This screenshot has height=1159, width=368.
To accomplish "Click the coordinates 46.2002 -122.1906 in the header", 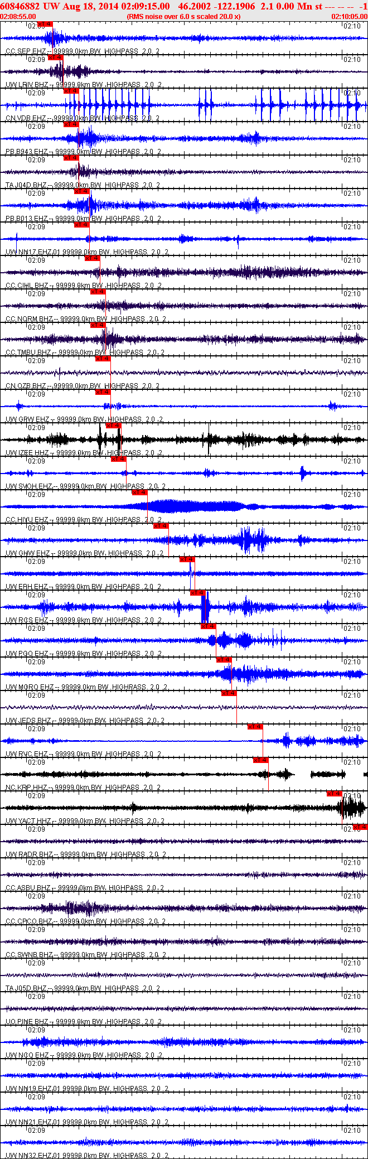I will tap(216, 6).
